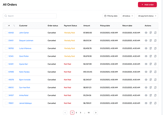Click the Add order button
The image size is (163, 115).
147,4
